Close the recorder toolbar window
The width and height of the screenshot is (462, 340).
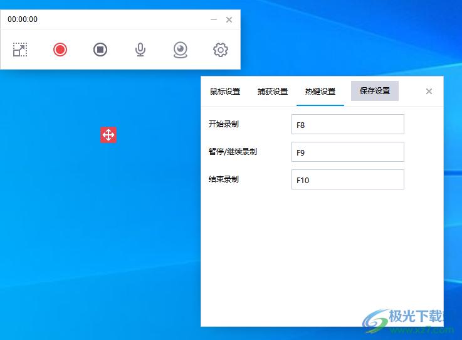point(229,19)
